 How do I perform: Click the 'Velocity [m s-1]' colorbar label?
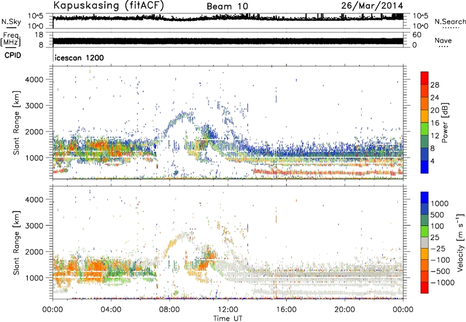(460, 242)
